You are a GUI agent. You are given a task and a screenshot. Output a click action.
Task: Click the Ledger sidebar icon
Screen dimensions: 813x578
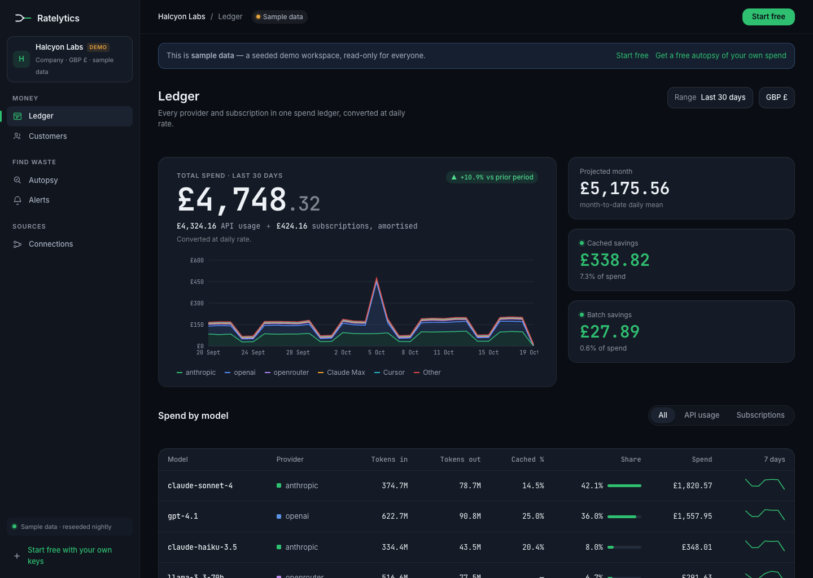[18, 116]
